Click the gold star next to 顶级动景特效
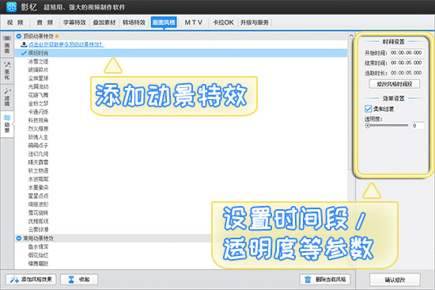 click(57, 36)
